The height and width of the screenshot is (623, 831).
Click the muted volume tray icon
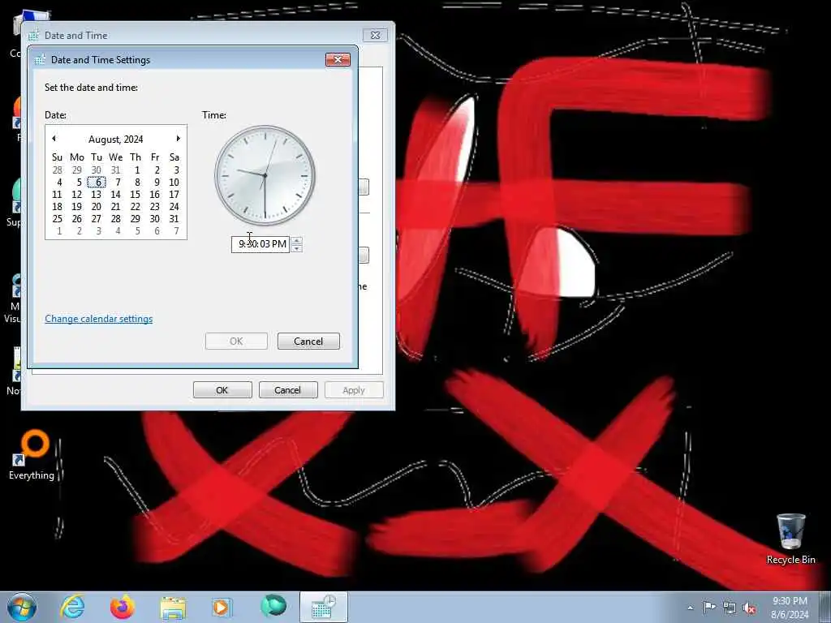[749, 608]
